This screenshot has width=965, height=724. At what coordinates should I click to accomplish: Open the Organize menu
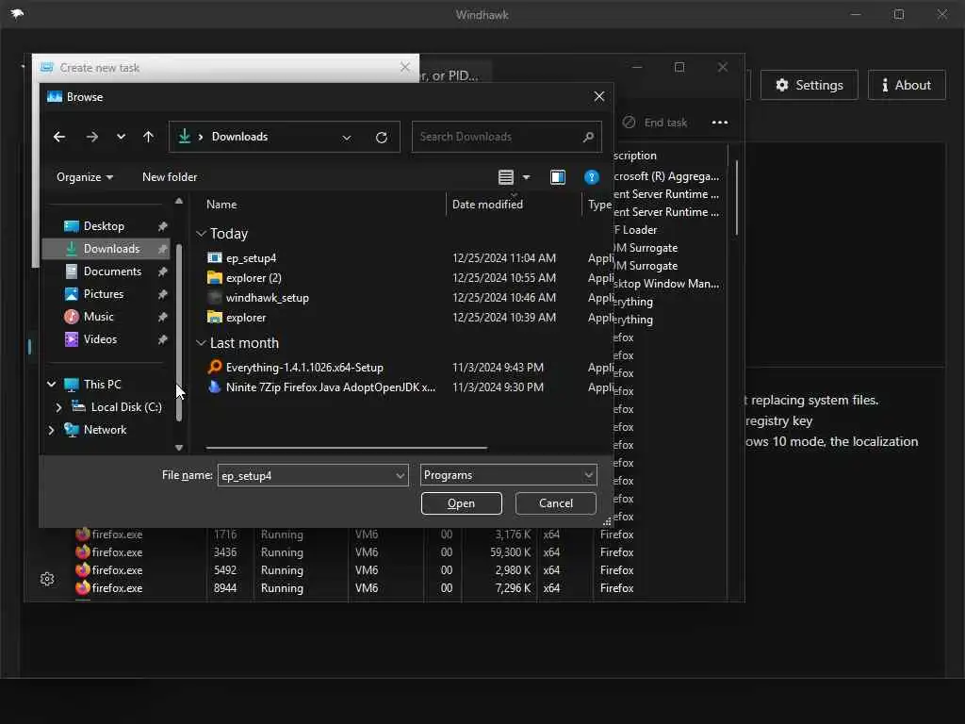pos(85,177)
